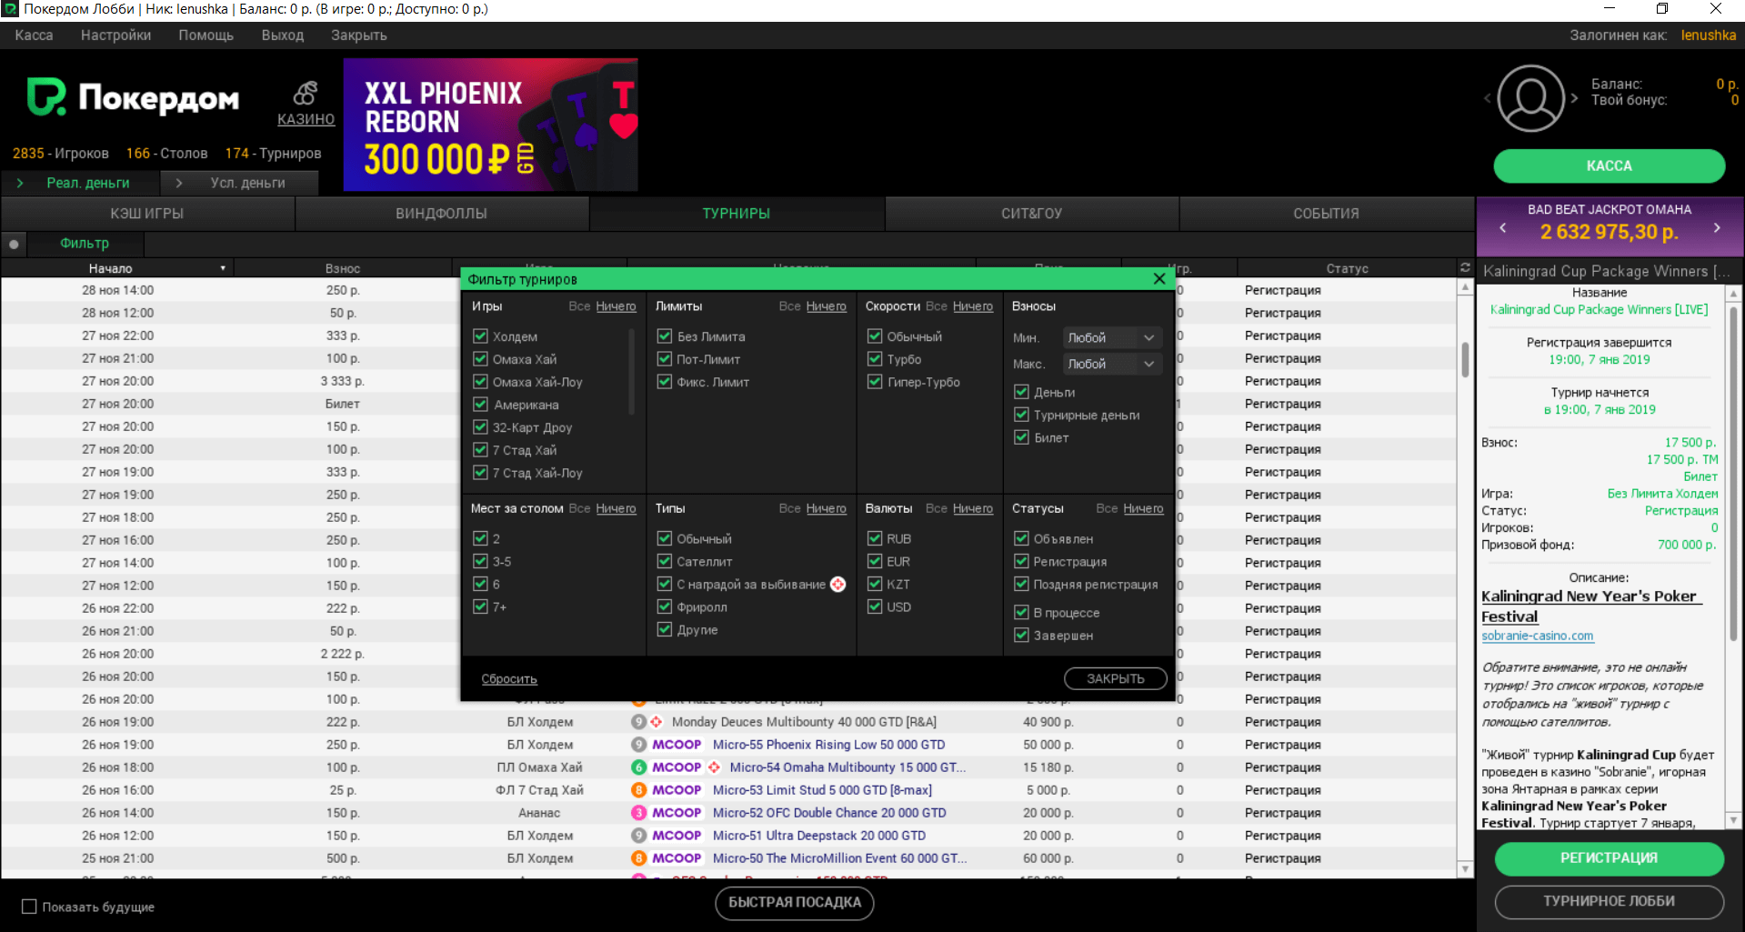Open the Настройки menu
Screen dimensions: 1745x932
pyautogui.click(x=115, y=35)
